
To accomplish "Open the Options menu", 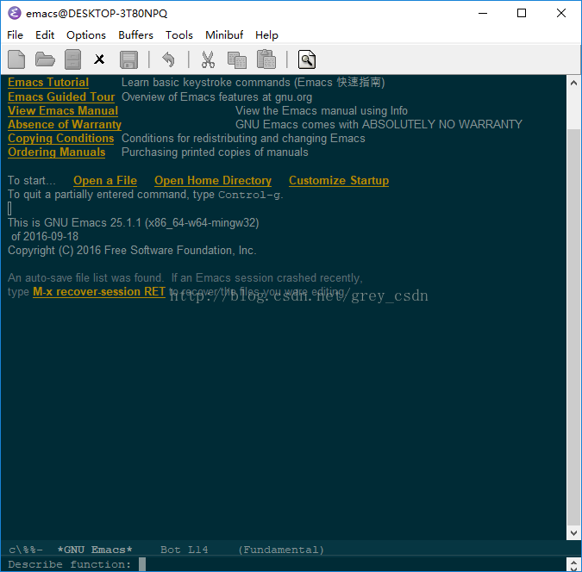I will point(86,34).
